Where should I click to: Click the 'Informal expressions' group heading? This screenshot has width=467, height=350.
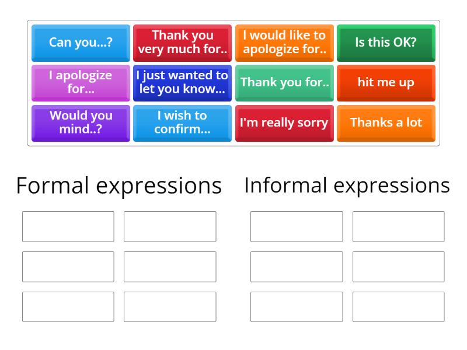[x=347, y=185]
